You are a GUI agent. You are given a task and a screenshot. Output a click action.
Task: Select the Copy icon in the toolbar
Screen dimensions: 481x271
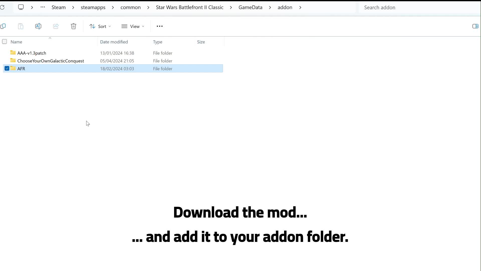click(3, 26)
